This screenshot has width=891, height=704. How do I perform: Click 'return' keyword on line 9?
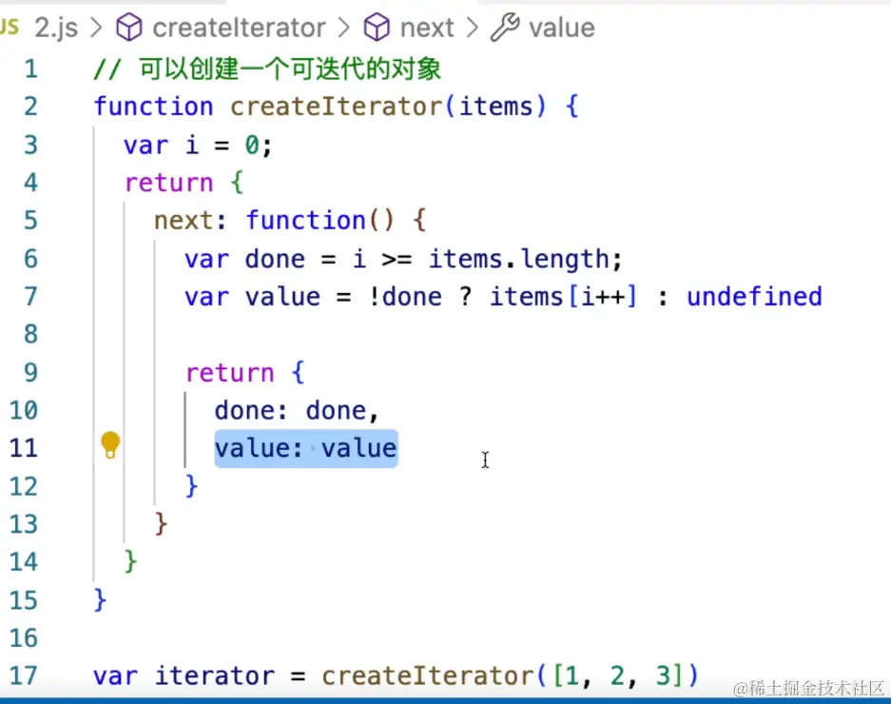230,373
